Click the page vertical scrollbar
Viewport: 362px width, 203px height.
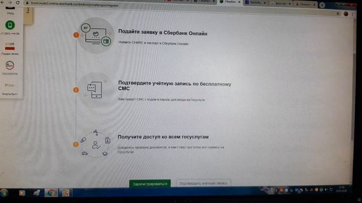tap(353, 96)
